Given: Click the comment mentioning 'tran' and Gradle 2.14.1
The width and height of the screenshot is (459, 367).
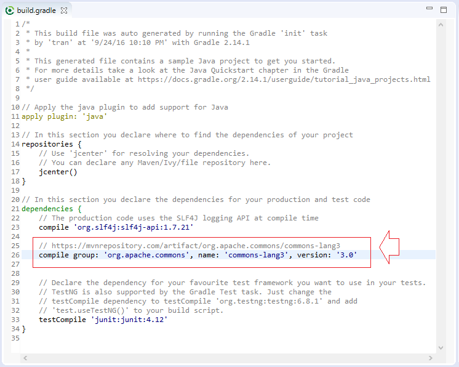Looking at the screenshot, I should (138, 42).
